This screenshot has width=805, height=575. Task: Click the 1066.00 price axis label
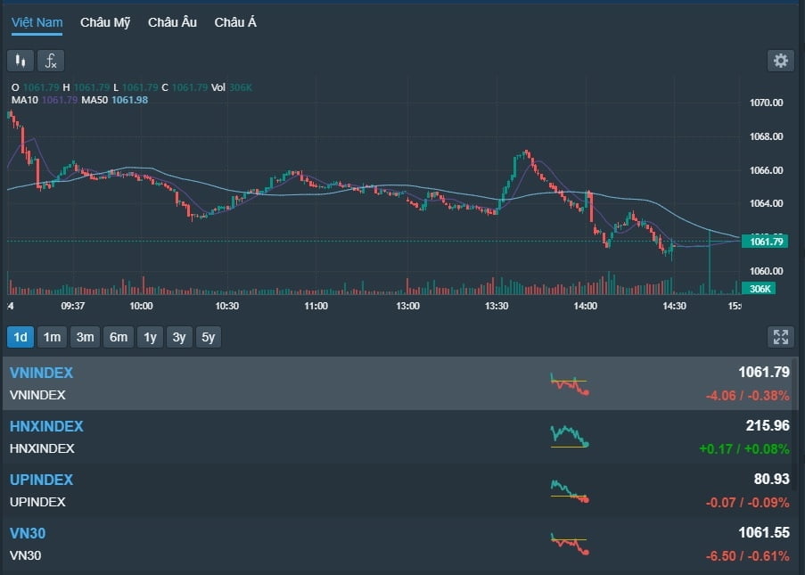766,170
